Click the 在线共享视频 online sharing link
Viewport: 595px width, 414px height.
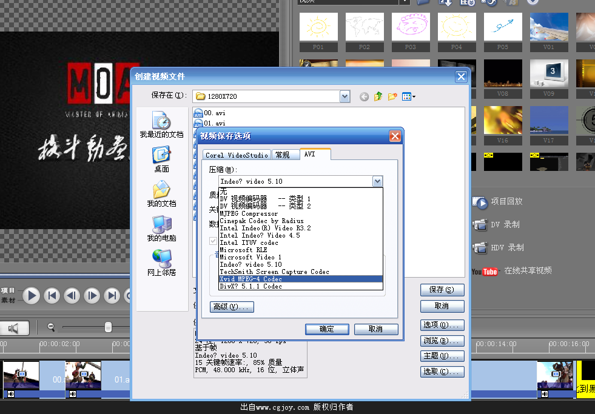528,271
